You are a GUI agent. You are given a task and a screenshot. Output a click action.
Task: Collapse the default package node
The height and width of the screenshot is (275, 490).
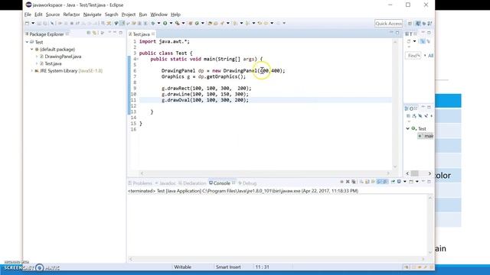point(31,49)
